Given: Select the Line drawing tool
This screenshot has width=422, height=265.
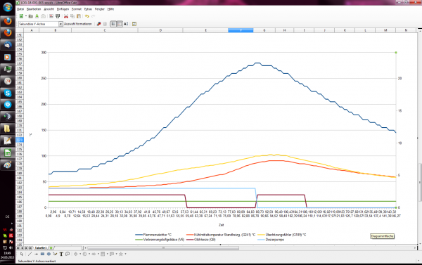Looking at the screenshot, I should (x=30, y=254).
